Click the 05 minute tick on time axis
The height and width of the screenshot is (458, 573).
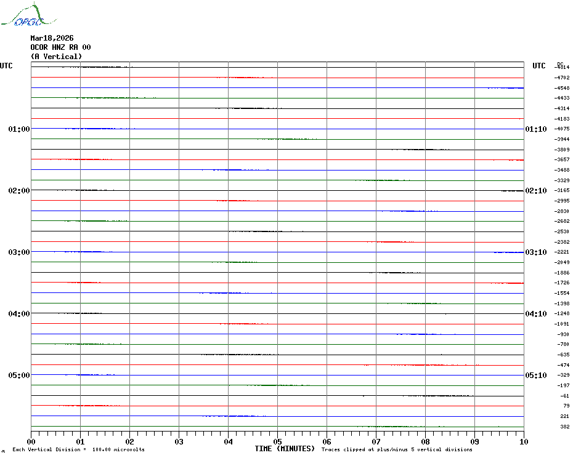[277, 441]
